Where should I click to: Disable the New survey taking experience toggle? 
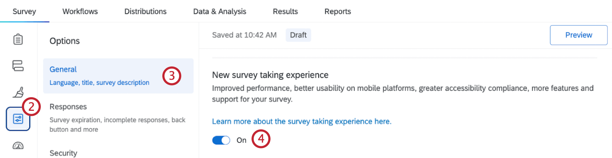point(221,140)
